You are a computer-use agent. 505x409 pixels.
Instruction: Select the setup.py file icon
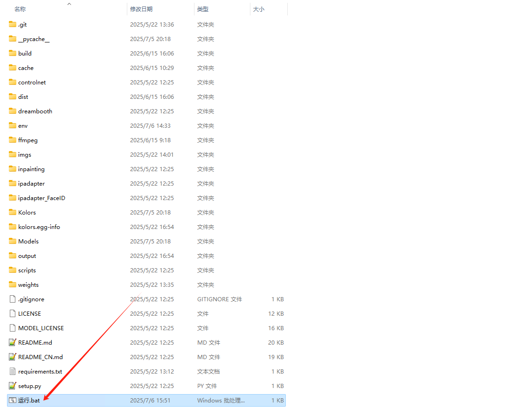tap(13, 386)
